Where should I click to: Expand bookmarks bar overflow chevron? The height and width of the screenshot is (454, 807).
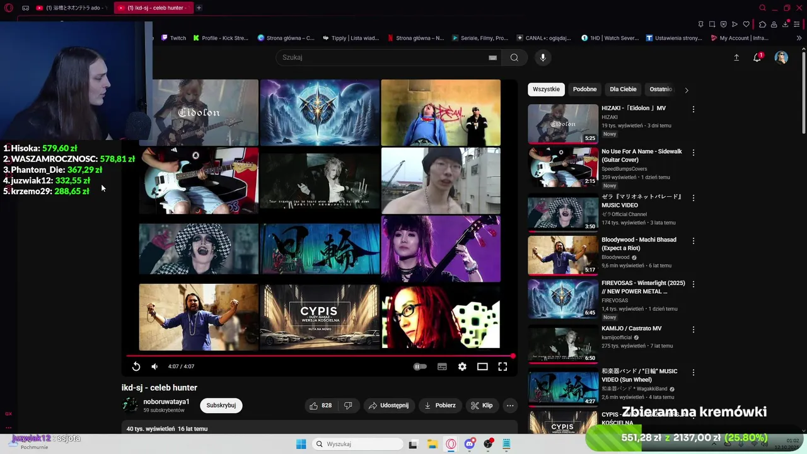799,38
